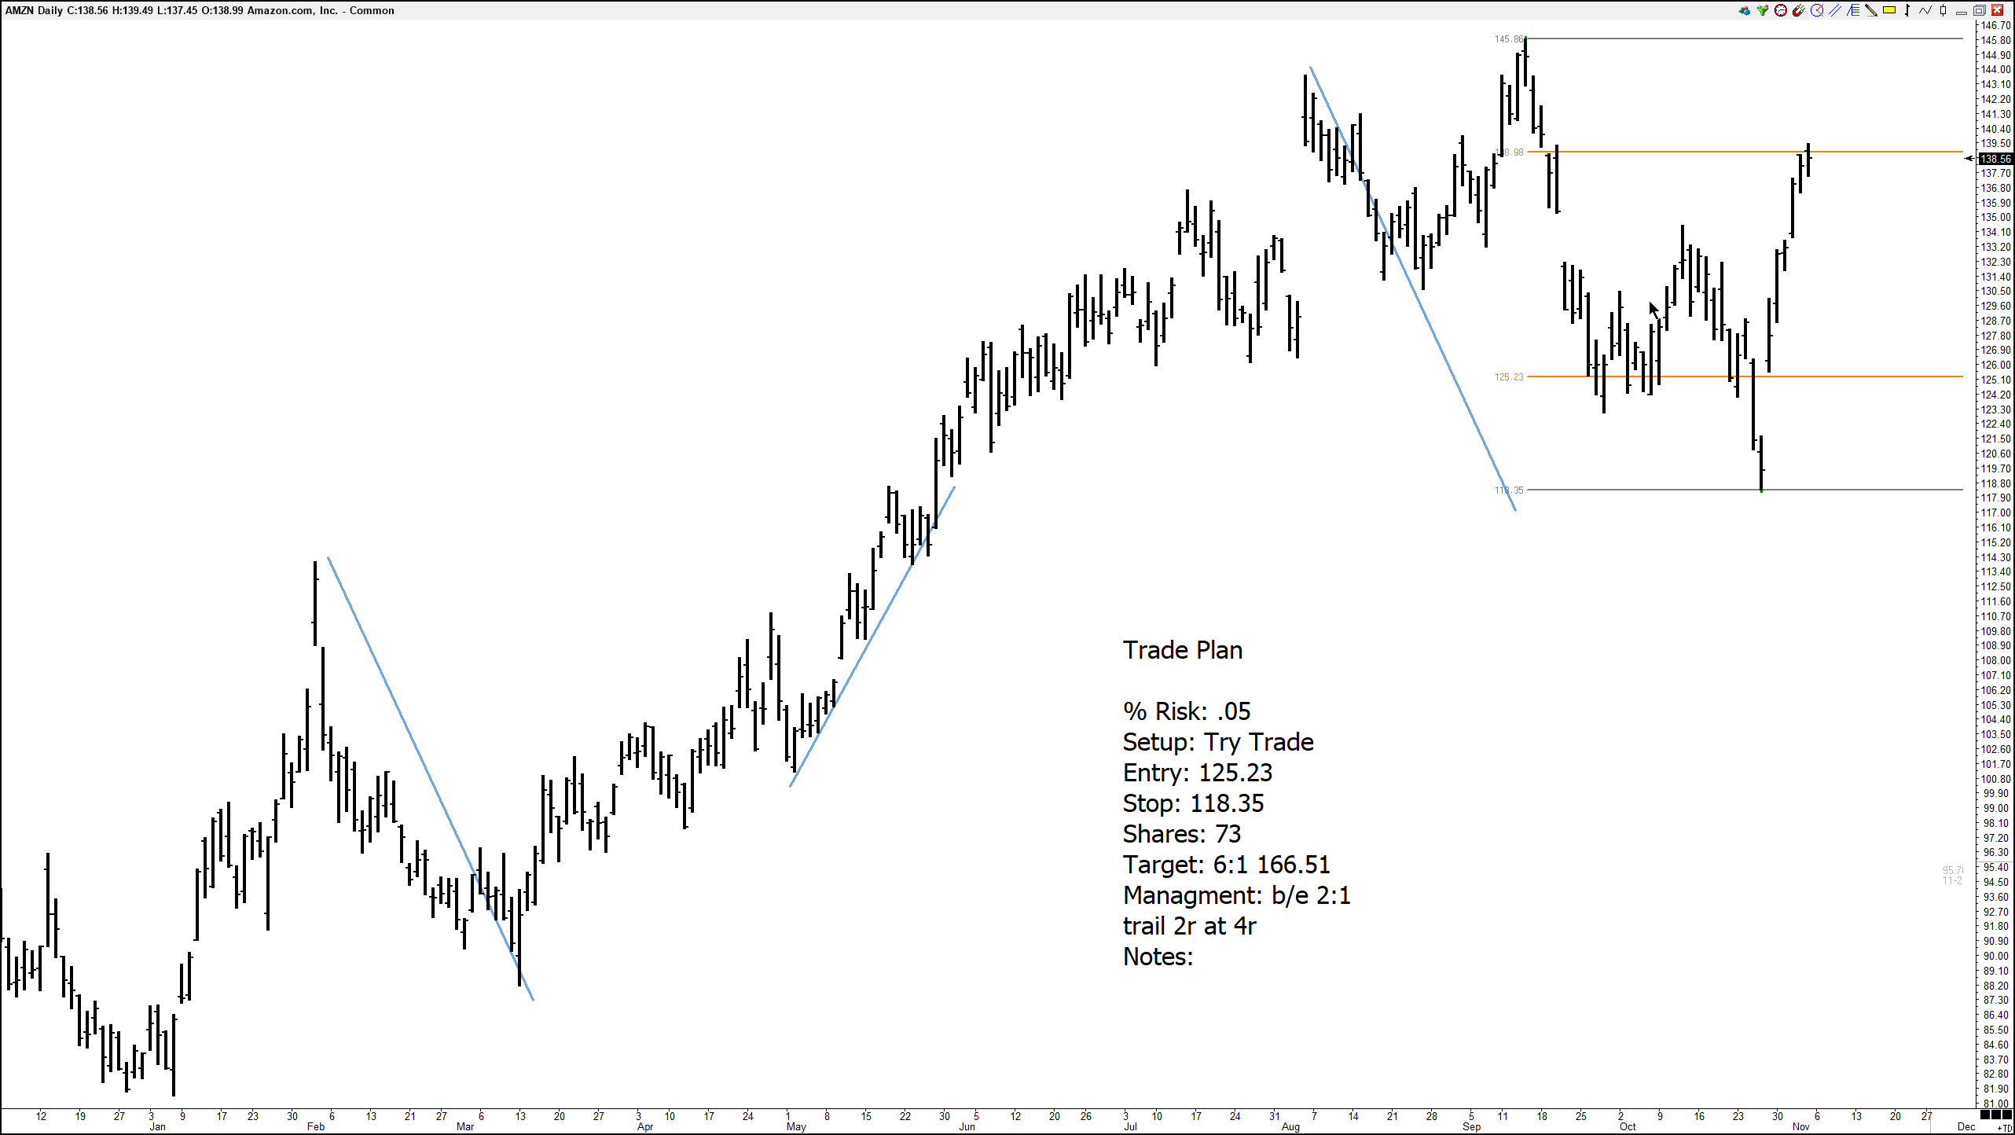Click the +TD label at bottom right

pyautogui.click(x=2005, y=1128)
